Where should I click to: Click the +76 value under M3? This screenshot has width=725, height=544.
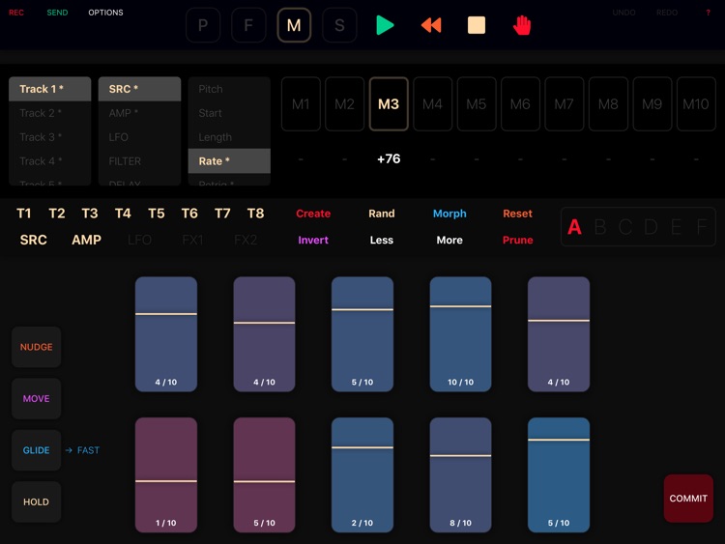389,159
